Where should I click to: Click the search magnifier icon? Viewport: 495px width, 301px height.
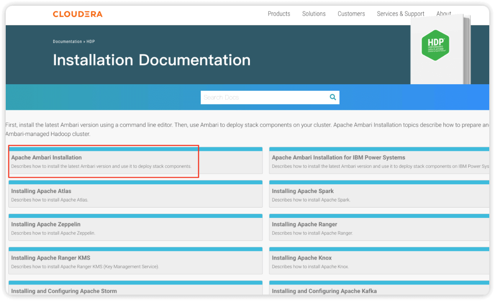333,97
